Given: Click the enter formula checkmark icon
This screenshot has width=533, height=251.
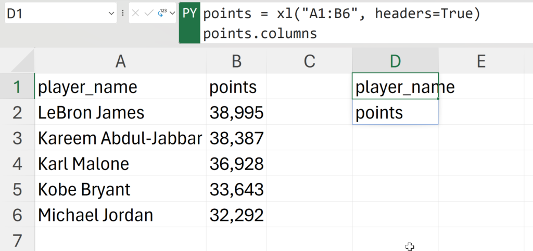Looking at the screenshot, I should tap(149, 14).
